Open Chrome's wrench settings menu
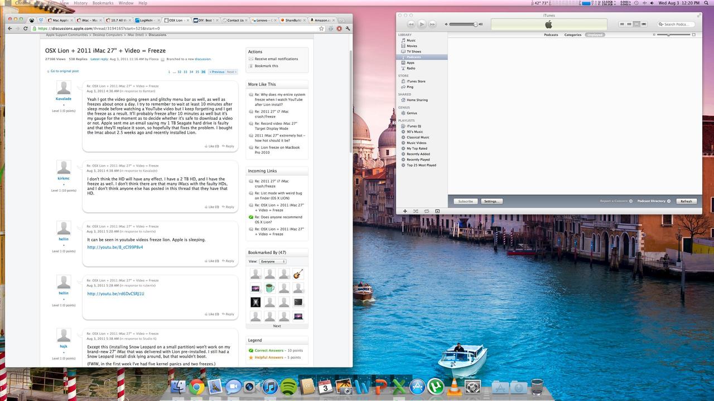This screenshot has height=401, width=714. point(348,28)
